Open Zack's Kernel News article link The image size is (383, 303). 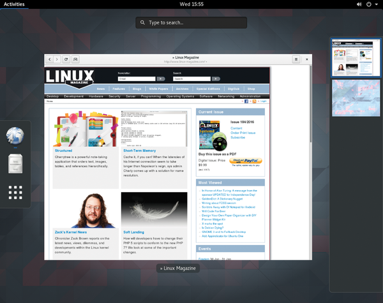[x=71, y=232]
